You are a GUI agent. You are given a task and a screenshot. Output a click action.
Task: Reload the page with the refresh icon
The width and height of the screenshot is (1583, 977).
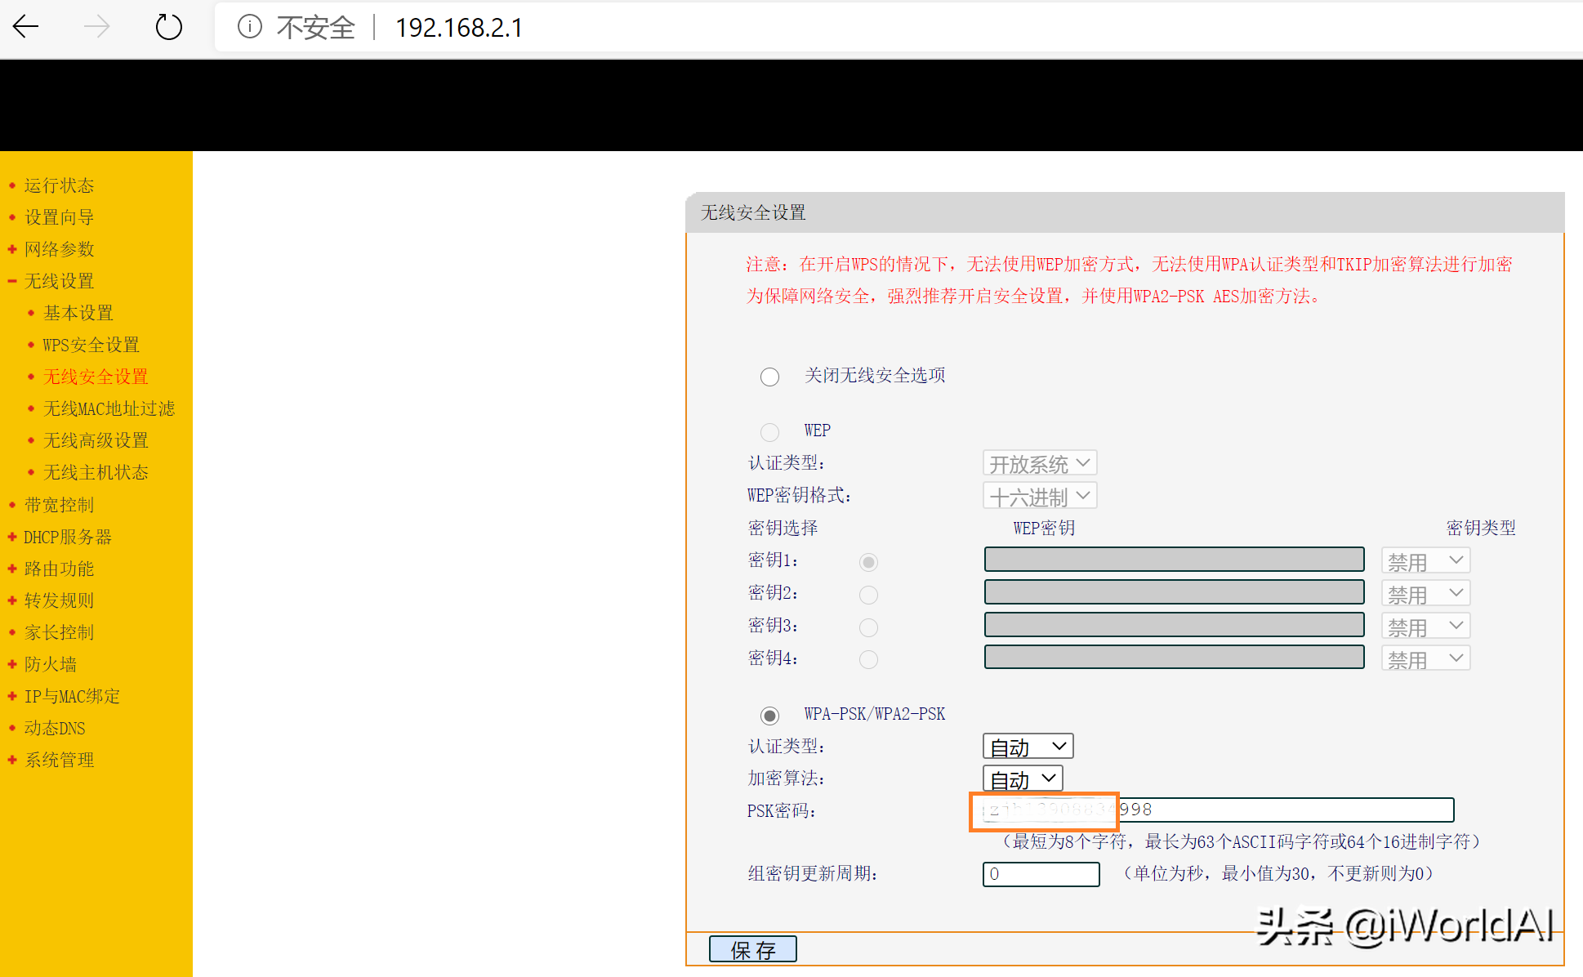click(168, 27)
